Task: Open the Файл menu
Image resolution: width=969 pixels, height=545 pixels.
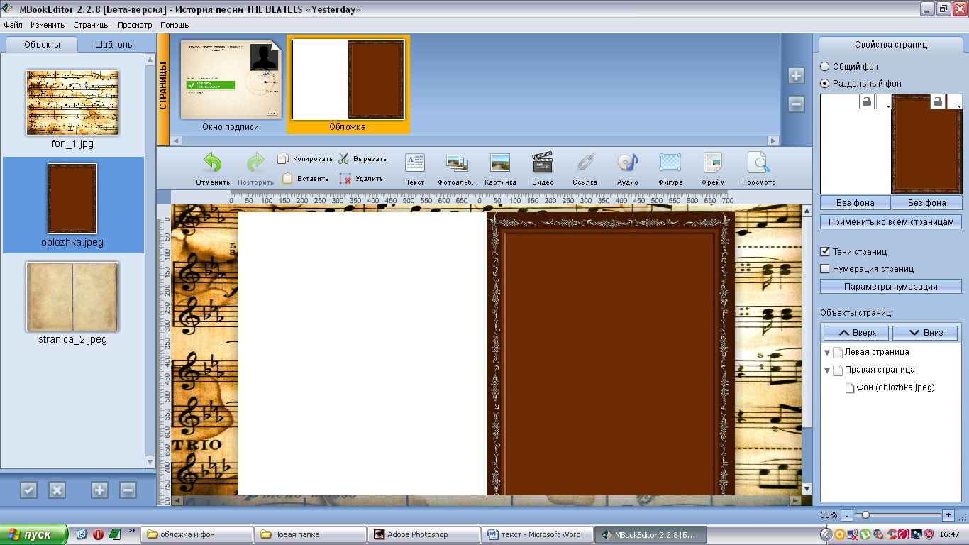Action: click(x=13, y=25)
